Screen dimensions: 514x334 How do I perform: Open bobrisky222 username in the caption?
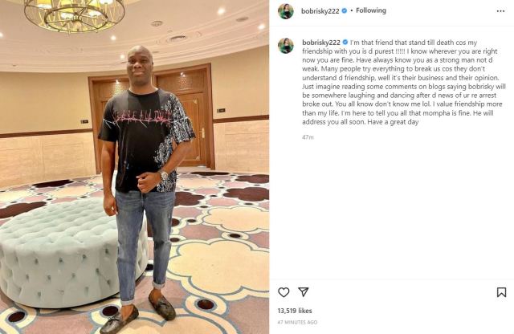point(321,43)
